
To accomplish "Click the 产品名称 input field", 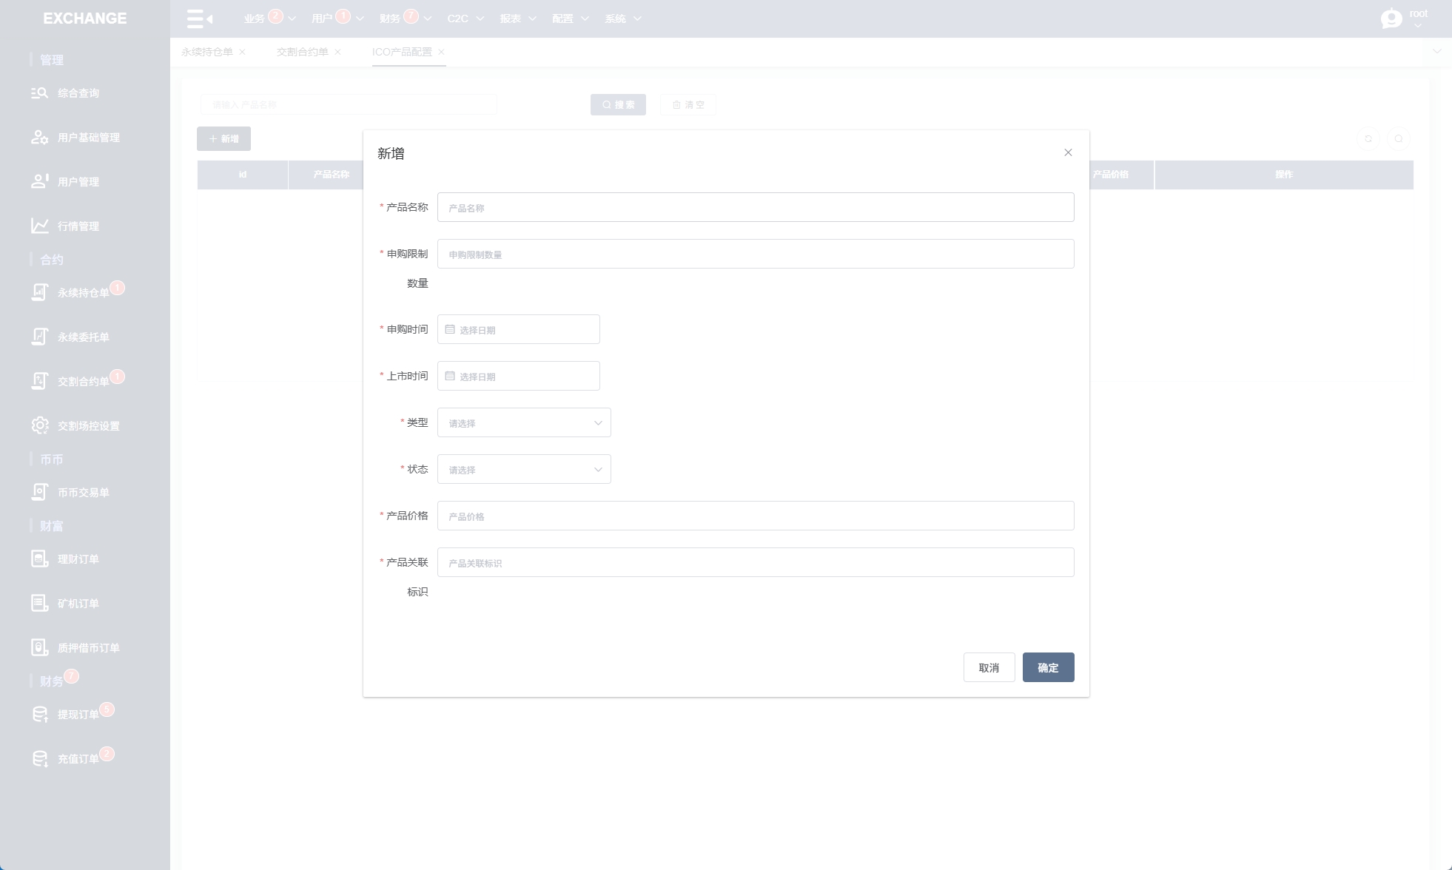I will pyautogui.click(x=755, y=207).
